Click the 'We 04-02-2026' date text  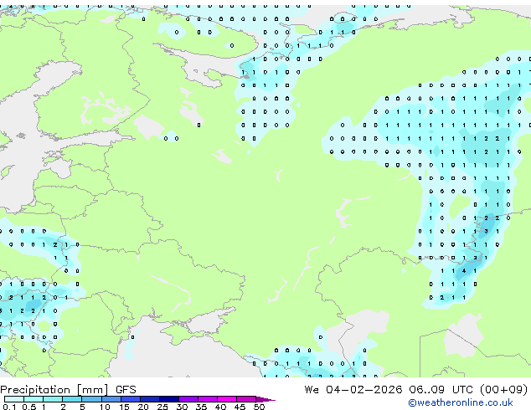353,390
